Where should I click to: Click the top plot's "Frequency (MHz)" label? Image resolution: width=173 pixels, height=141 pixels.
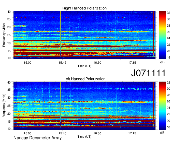(4, 35)
